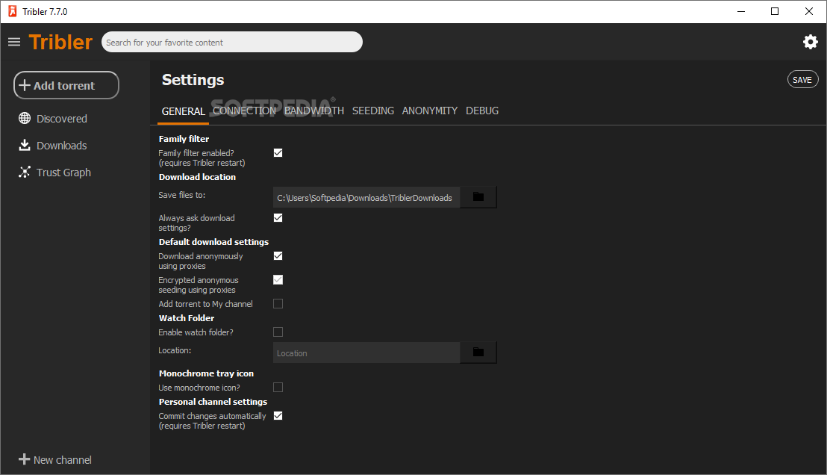Click the Monochrome tray icon heading

(x=206, y=373)
